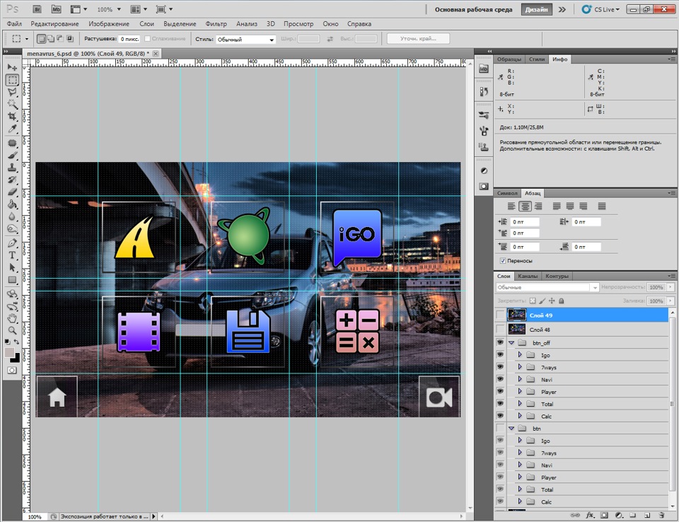Viewport: 679px width, 522px height.
Task: Justify all paragraph lines icon
Action: click(x=601, y=207)
